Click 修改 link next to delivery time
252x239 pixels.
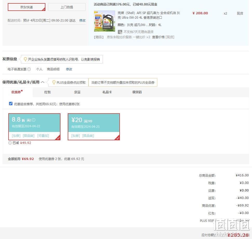coord(82,21)
